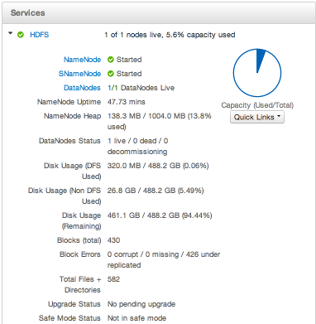Viewport: 316px width, 324px height.
Task: Click the 1/1 DataNodes Live text
Action: (x=141, y=88)
